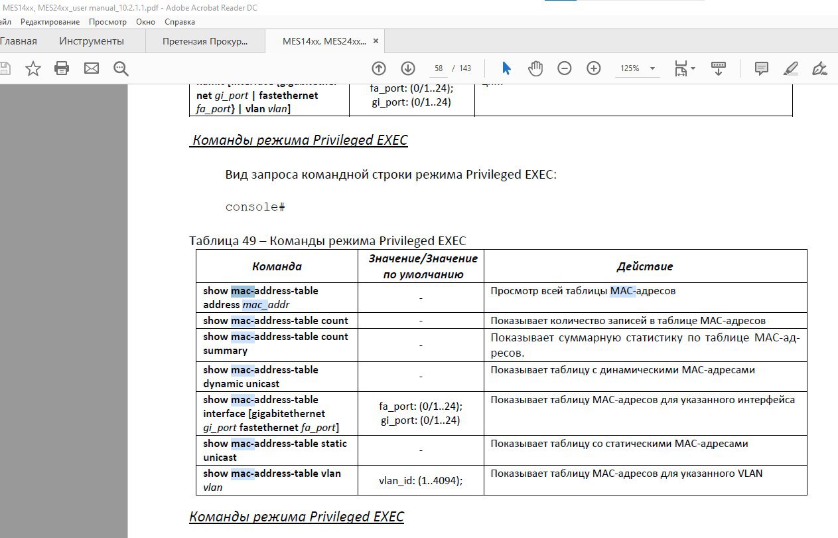Click Показывает таблицу MAC-адресов для указанного VLAN
This screenshot has height=538, width=838.
point(626,474)
